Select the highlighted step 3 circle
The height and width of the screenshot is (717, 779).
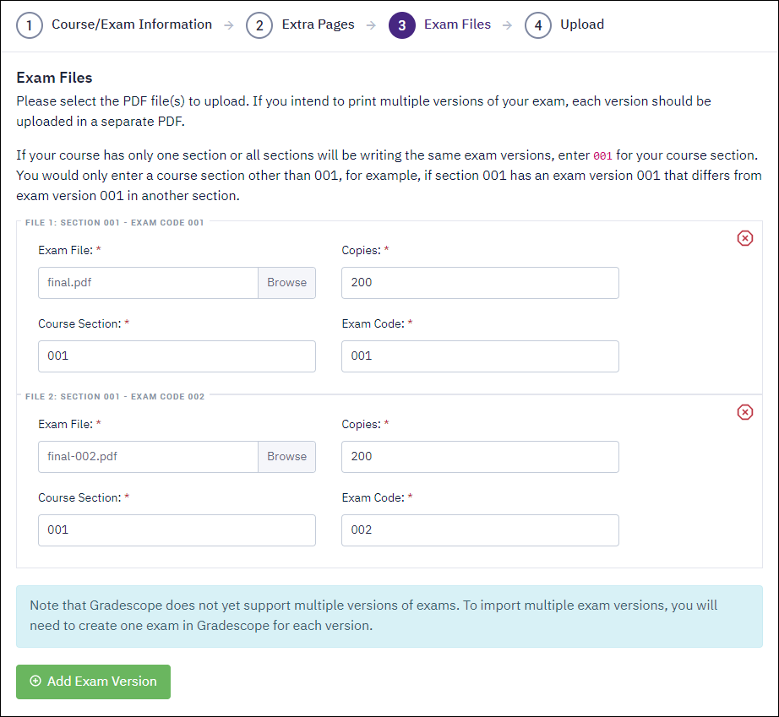[402, 25]
